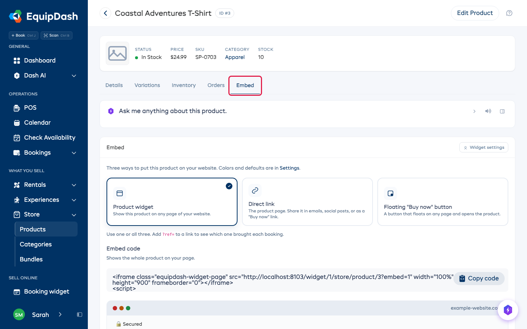Collapse the Store submenu chevron
This screenshot has height=329, width=527.
(x=74, y=215)
